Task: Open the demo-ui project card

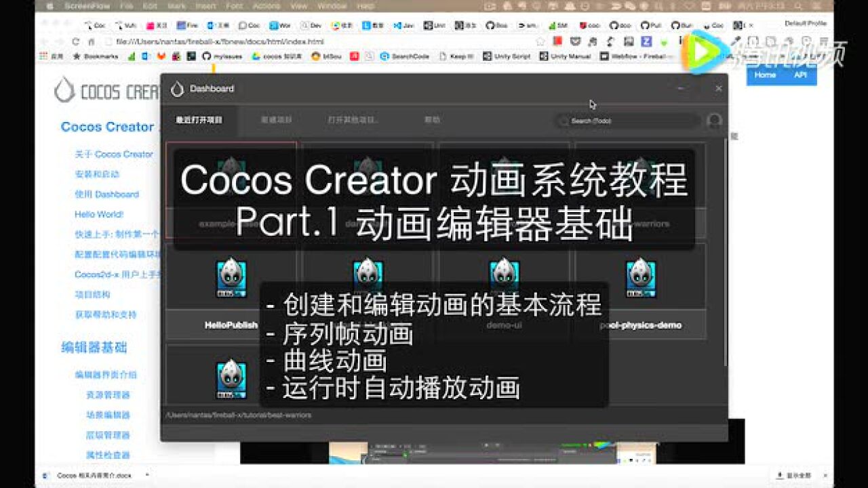Action: (504, 291)
